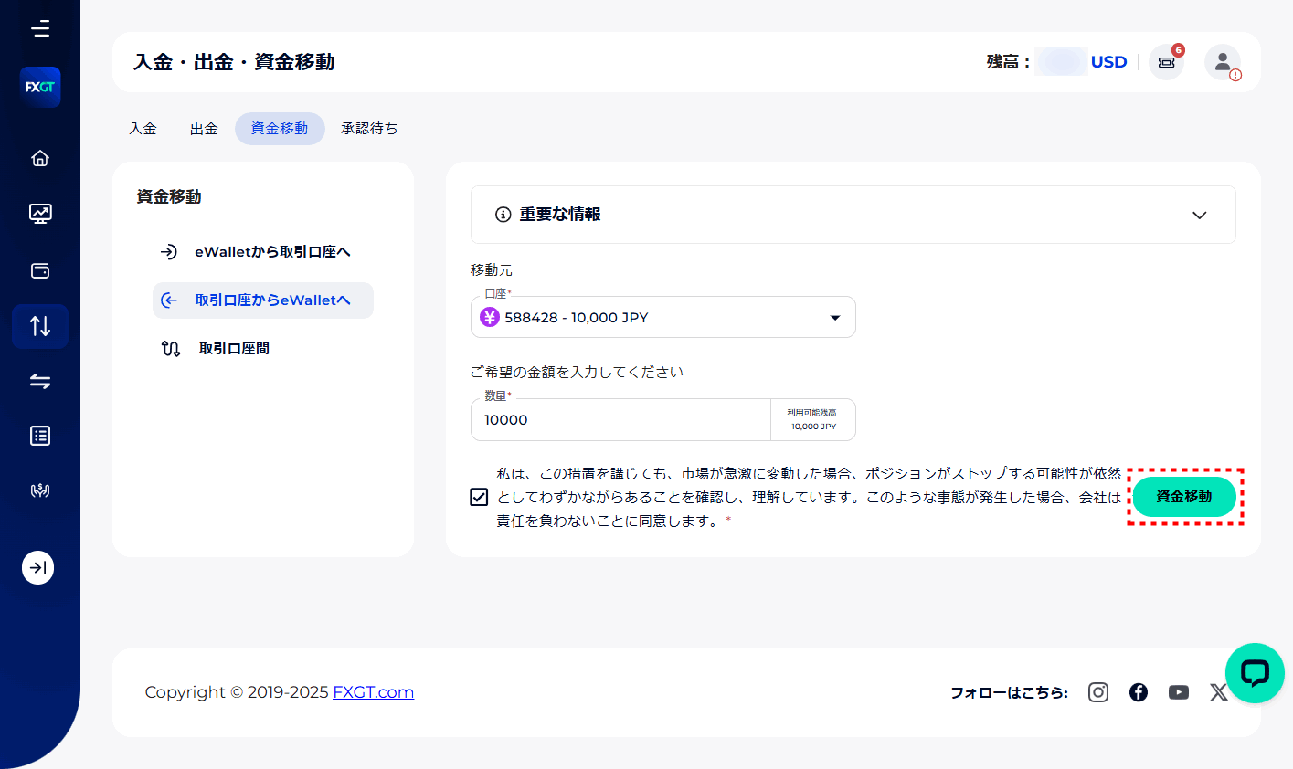Click the yen currency icon in account field
The height and width of the screenshot is (769, 1293).
click(x=490, y=317)
